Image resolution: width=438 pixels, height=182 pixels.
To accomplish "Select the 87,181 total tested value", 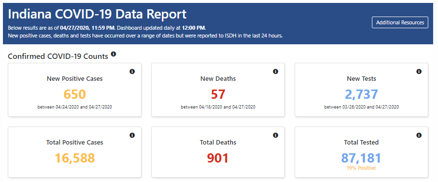I will coord(361,158).
